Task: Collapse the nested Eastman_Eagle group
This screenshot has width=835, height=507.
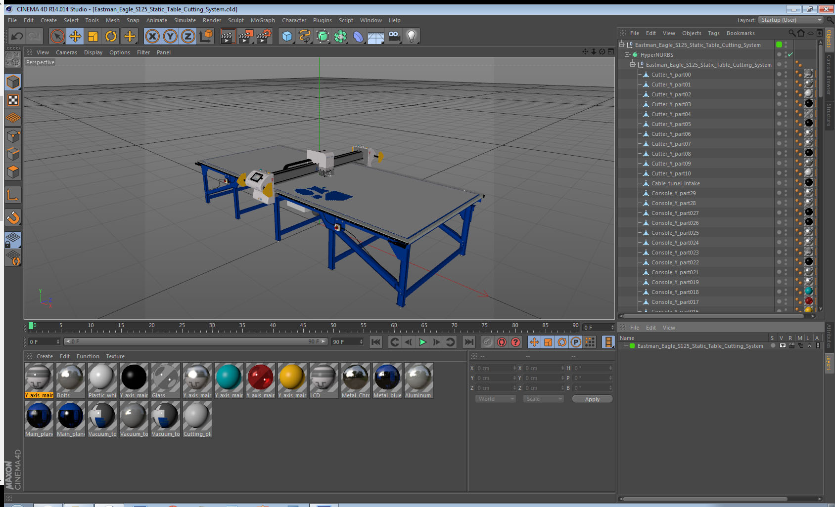Action: (x=632, y=65)
